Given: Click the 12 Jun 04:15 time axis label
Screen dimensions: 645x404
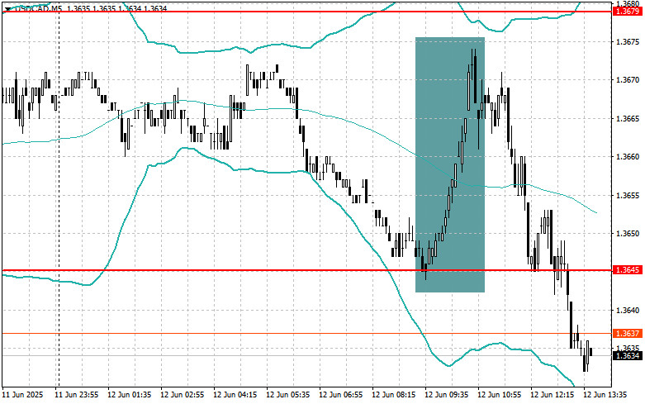Looking at the screenshot, I should (x=235, y=395).
